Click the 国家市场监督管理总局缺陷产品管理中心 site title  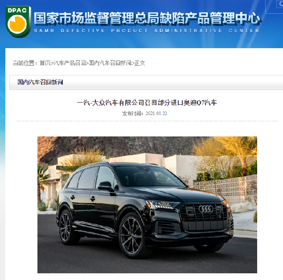point(147,18)
